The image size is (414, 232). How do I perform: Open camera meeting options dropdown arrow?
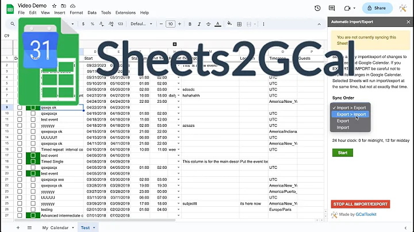354,8
